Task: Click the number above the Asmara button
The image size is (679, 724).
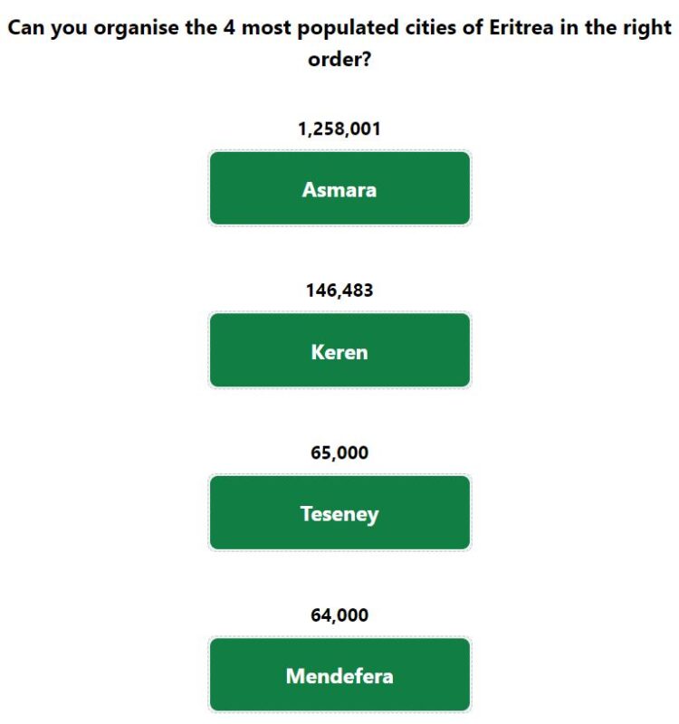Action: tap(339, 129)
